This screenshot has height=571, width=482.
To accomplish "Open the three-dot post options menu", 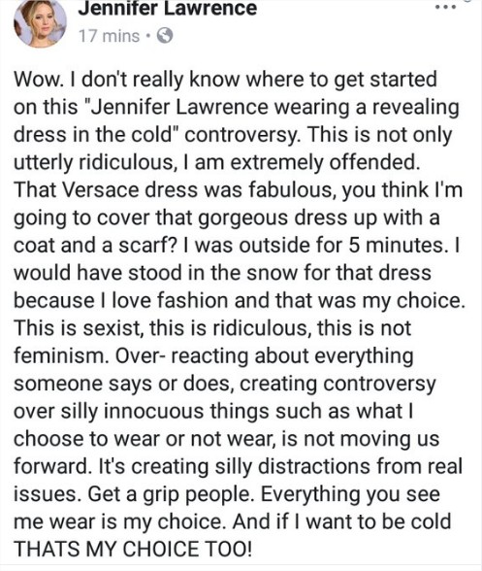I will click(x=446, y=6).
